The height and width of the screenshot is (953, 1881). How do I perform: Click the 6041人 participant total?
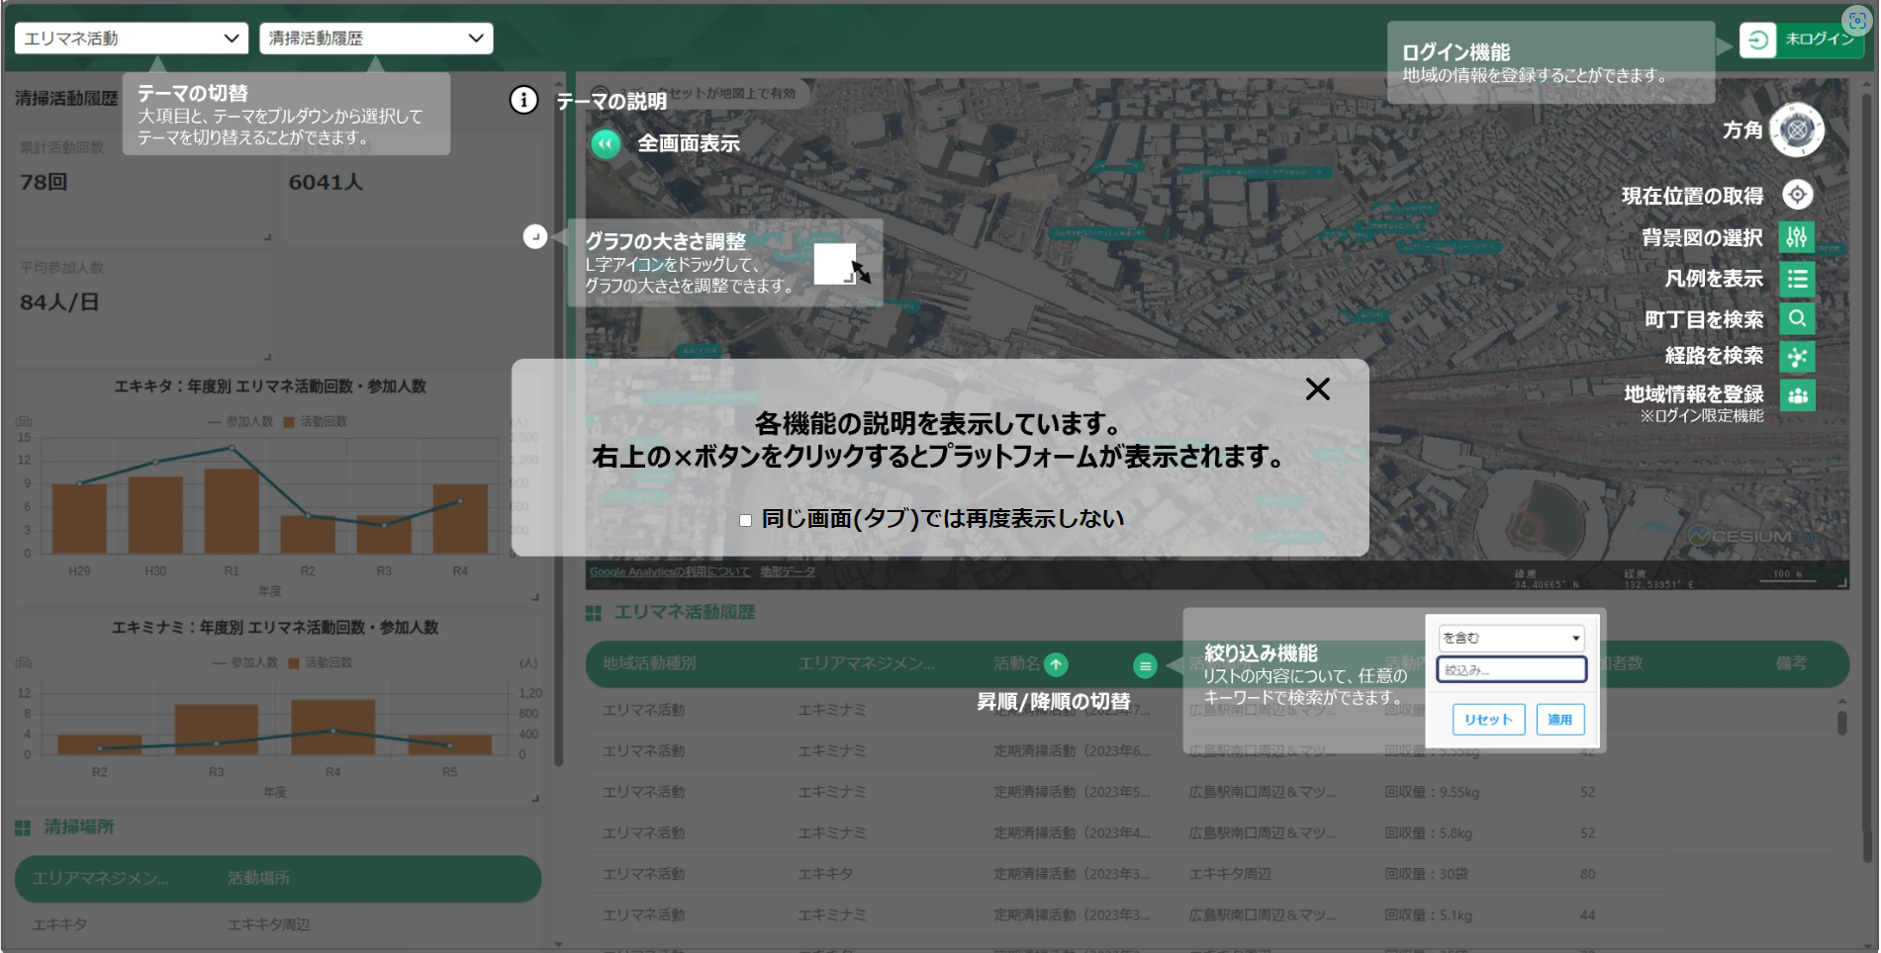326,182
